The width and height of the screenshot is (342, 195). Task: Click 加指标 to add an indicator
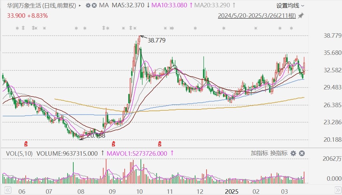click(259, 153)
